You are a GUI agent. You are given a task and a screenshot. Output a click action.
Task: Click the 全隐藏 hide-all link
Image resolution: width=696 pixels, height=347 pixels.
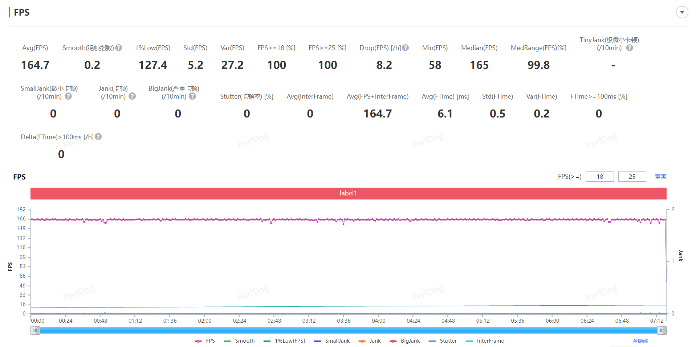[x=640, y=341]
